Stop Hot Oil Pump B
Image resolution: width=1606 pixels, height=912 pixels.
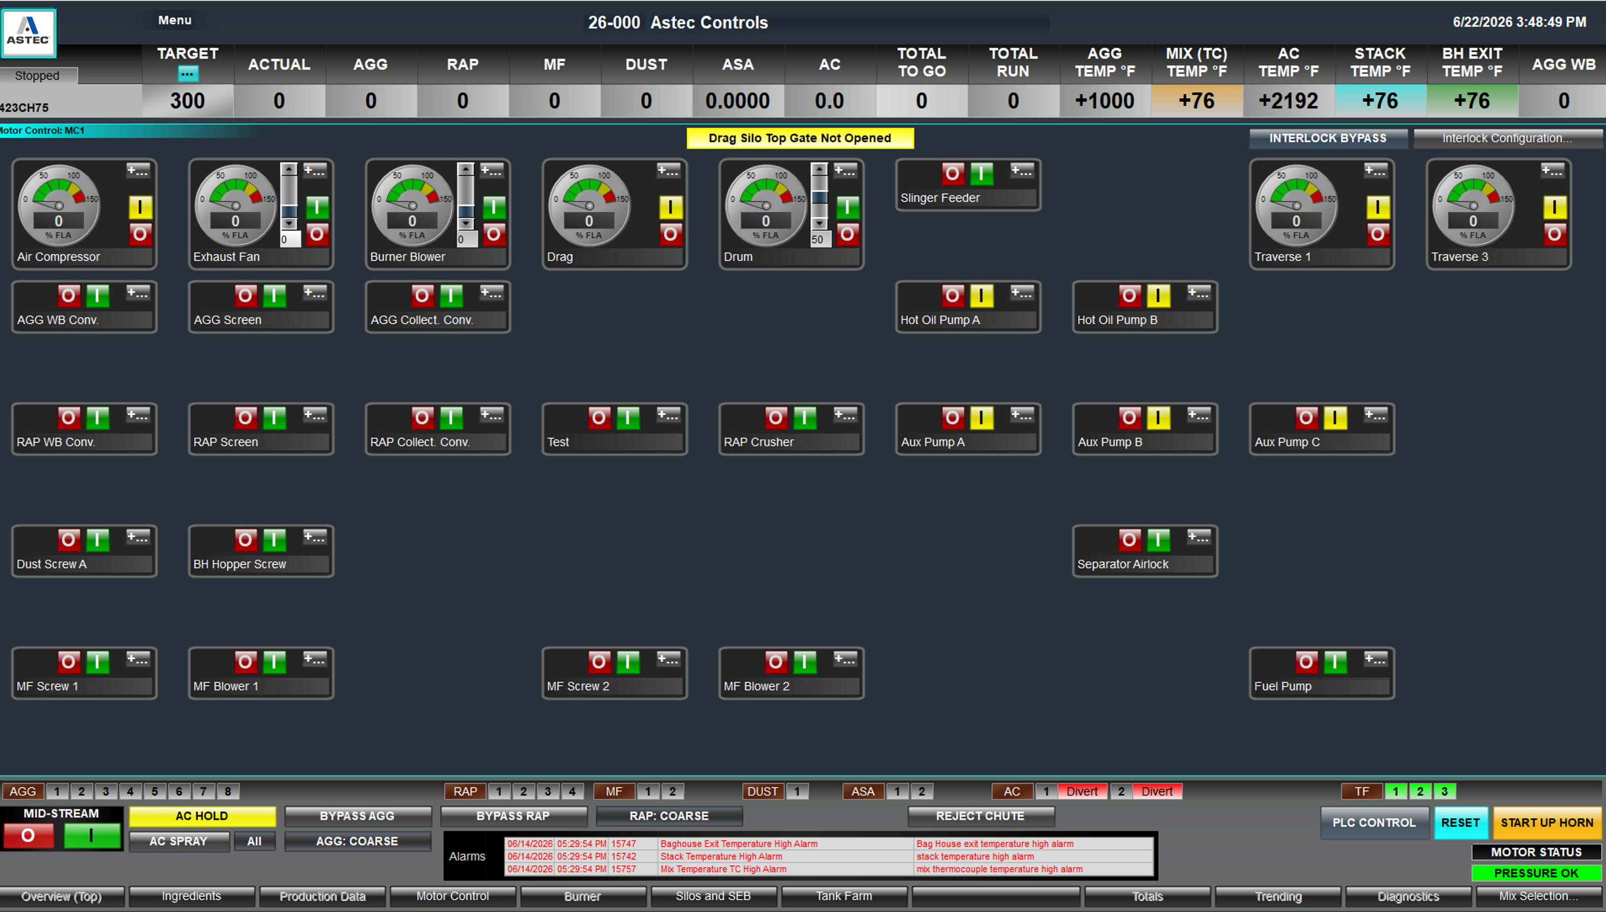(x=1129, y=296)
